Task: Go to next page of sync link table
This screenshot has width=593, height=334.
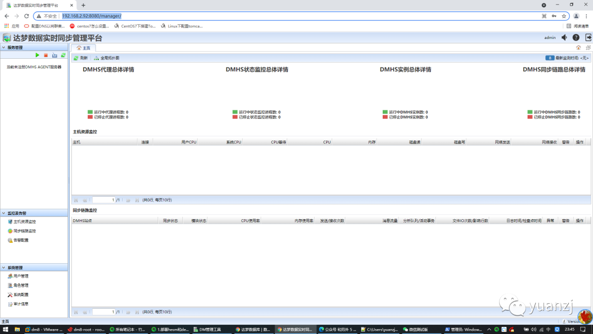Action: coord(128,312)
